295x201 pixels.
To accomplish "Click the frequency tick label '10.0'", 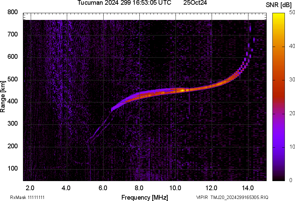I will click(175, 188).
